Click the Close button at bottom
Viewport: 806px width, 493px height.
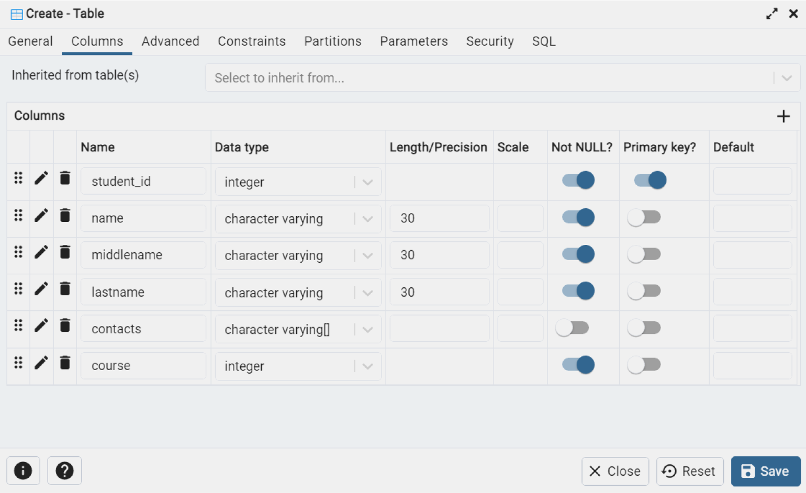(x=615, y=471)
